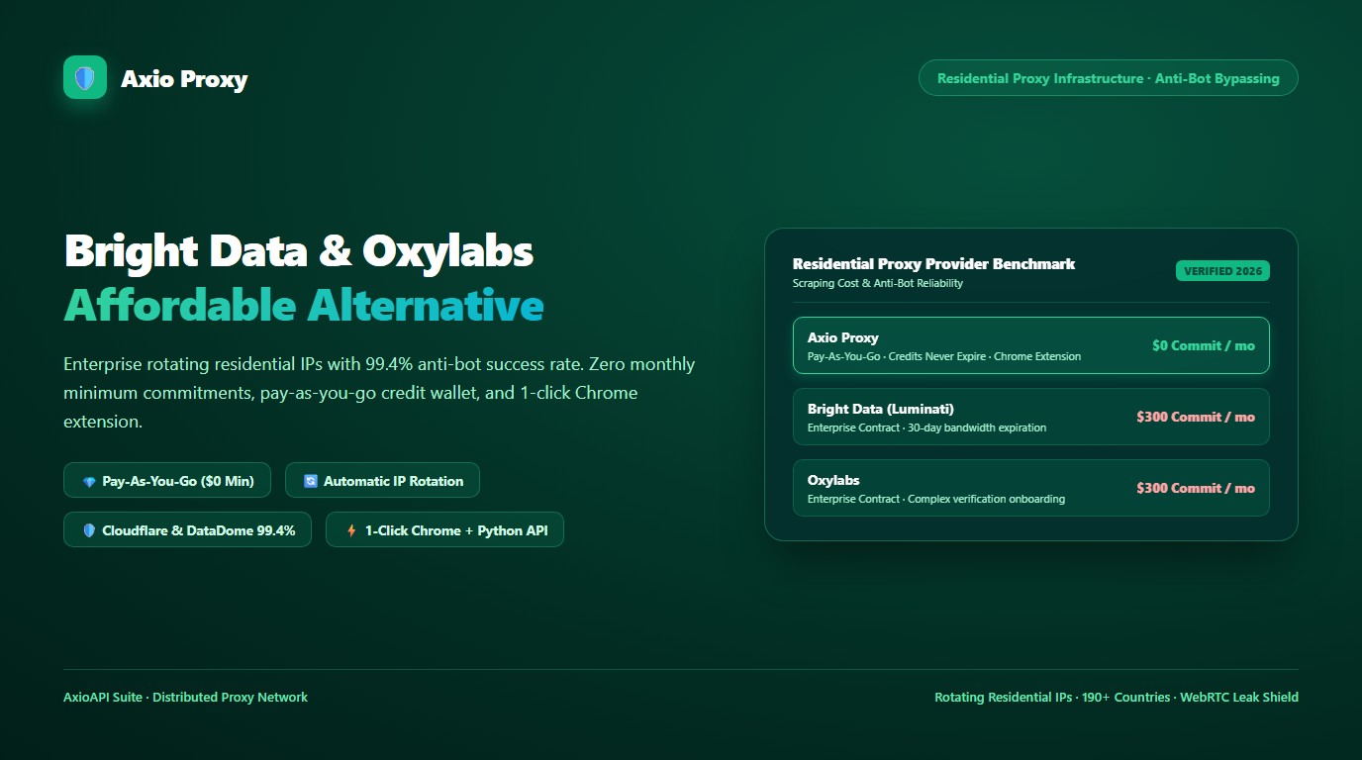This screenshot has height=760, width=1362.
Task: Select the Pay-As-You-Go ($0 Min) pill
Action: point(168,481)
